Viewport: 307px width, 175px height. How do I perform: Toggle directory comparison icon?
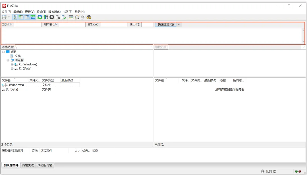tap(77, 17)
